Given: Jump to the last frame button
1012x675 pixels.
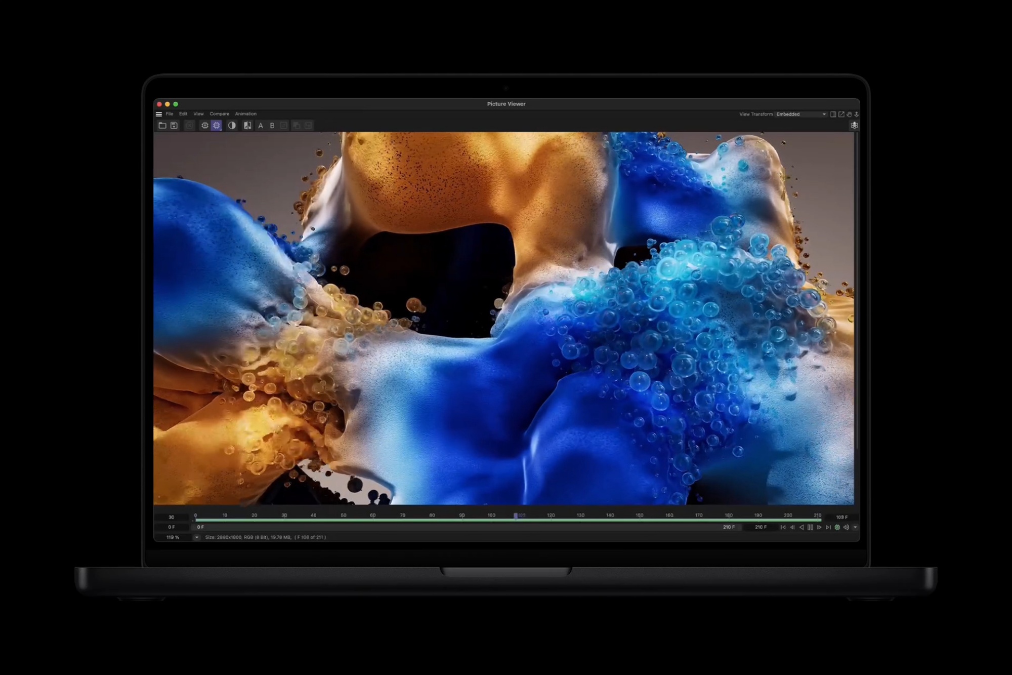Looking at the screenshot, I should (828, 527).
